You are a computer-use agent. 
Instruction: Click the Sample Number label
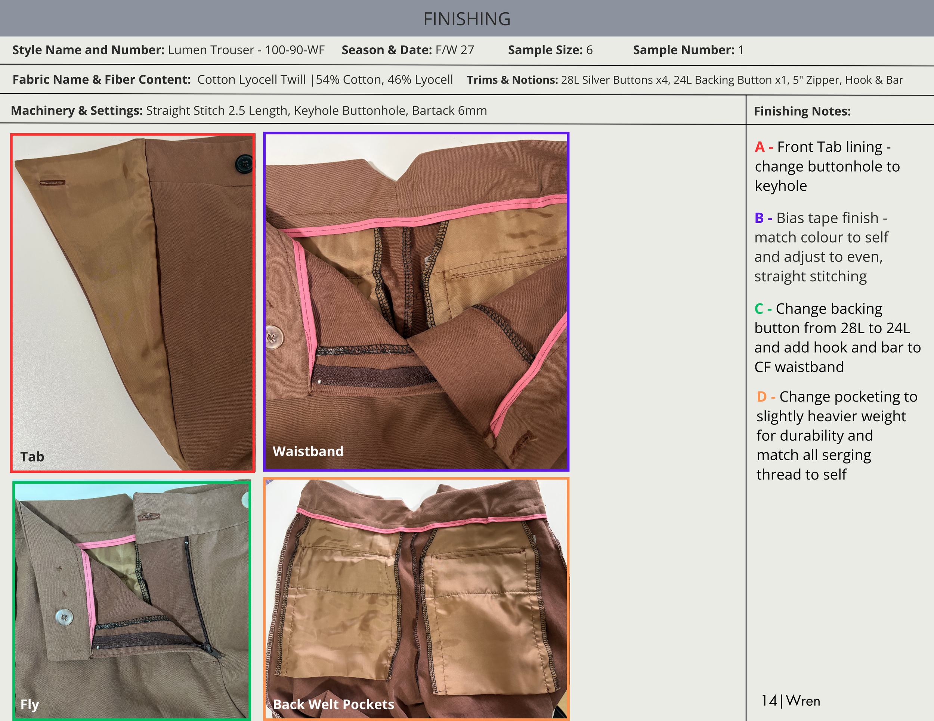(683, 50)
